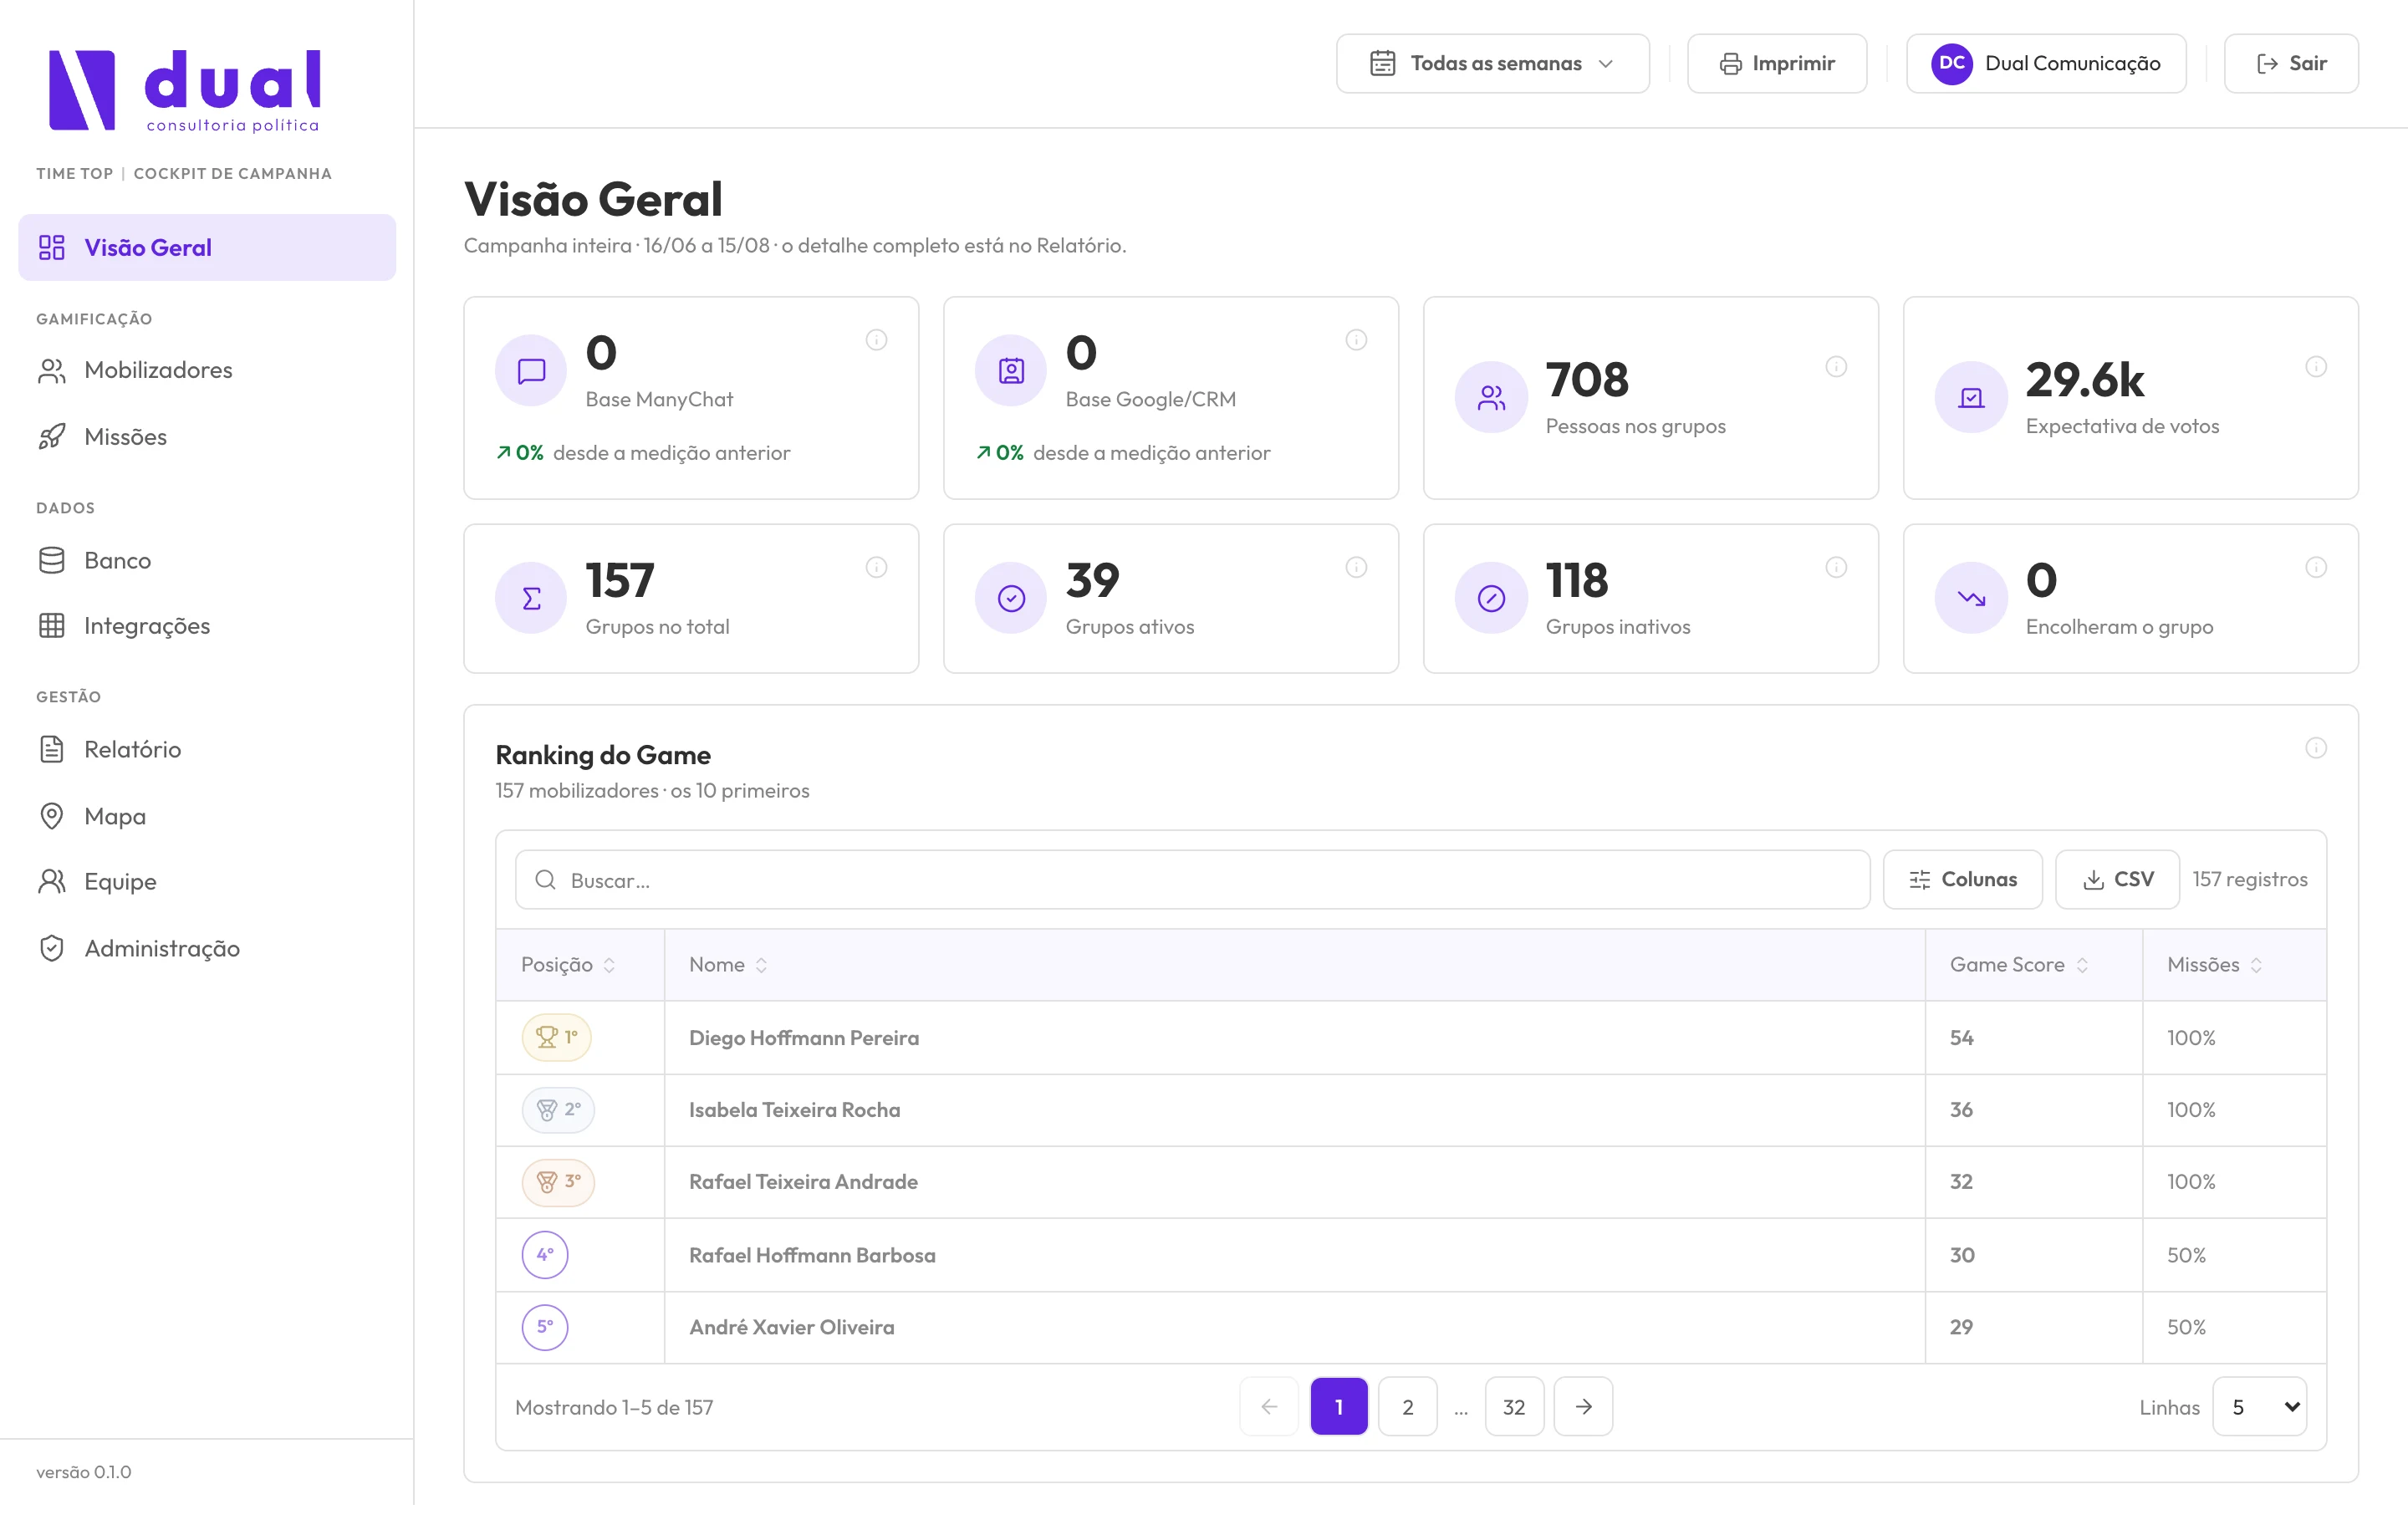
Task: Click the silver medal 2º badge
Action: coord(558,1110)
